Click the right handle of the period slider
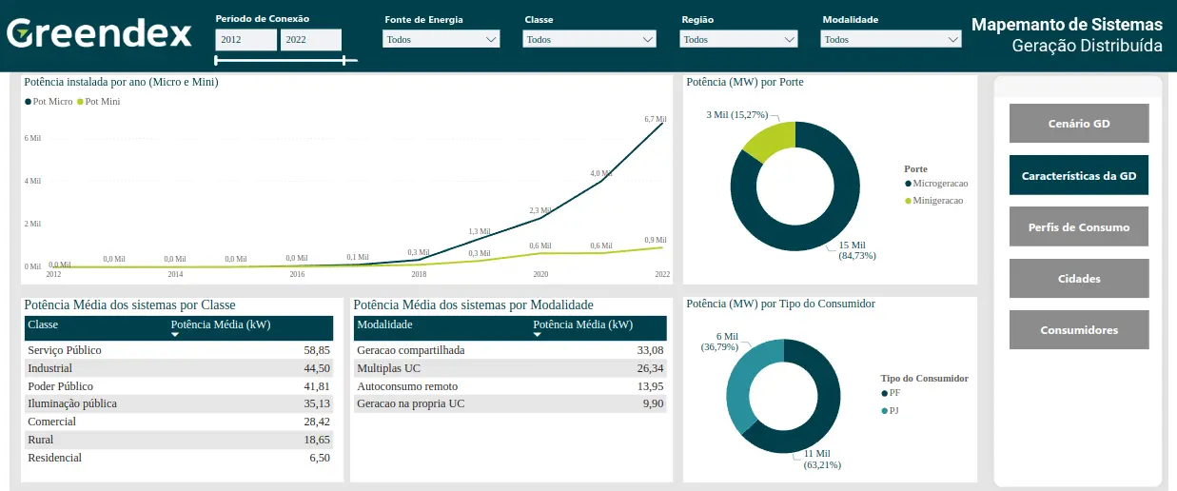The image size is (1177, 491). pos(343,60)
